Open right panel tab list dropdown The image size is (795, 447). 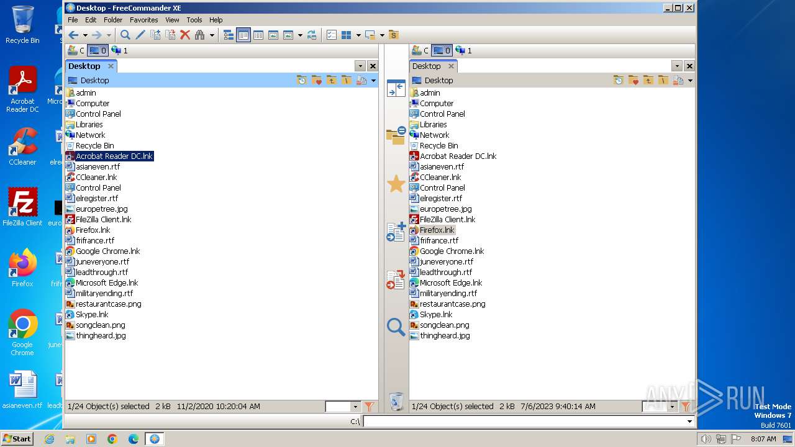(x=677, y=66)
